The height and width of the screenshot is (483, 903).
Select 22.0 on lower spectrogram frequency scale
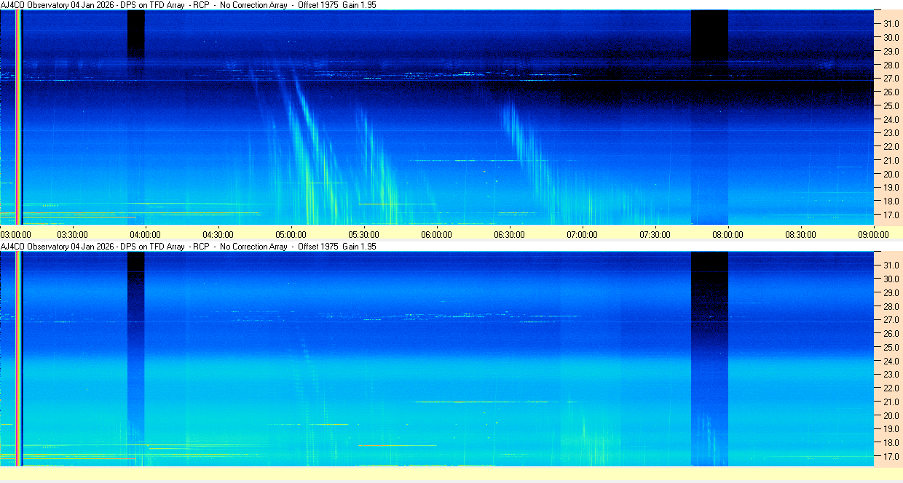point(891,388)
